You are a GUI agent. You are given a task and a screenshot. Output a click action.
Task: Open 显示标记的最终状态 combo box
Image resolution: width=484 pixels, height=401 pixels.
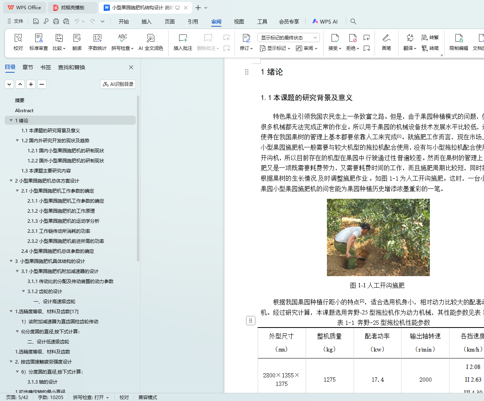click(288, 38)
